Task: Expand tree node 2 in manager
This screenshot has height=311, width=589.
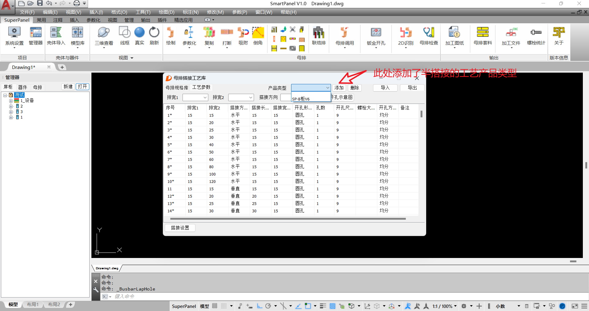Action: pos(11,106)
